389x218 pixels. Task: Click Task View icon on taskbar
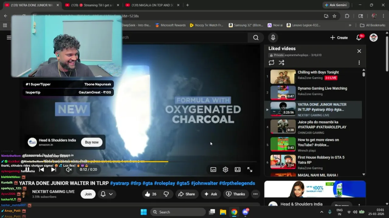[212, 212]
